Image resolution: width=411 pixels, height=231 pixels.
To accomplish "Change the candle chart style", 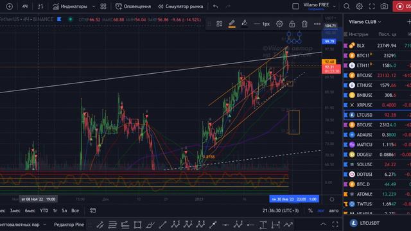I will coord(40,6).
